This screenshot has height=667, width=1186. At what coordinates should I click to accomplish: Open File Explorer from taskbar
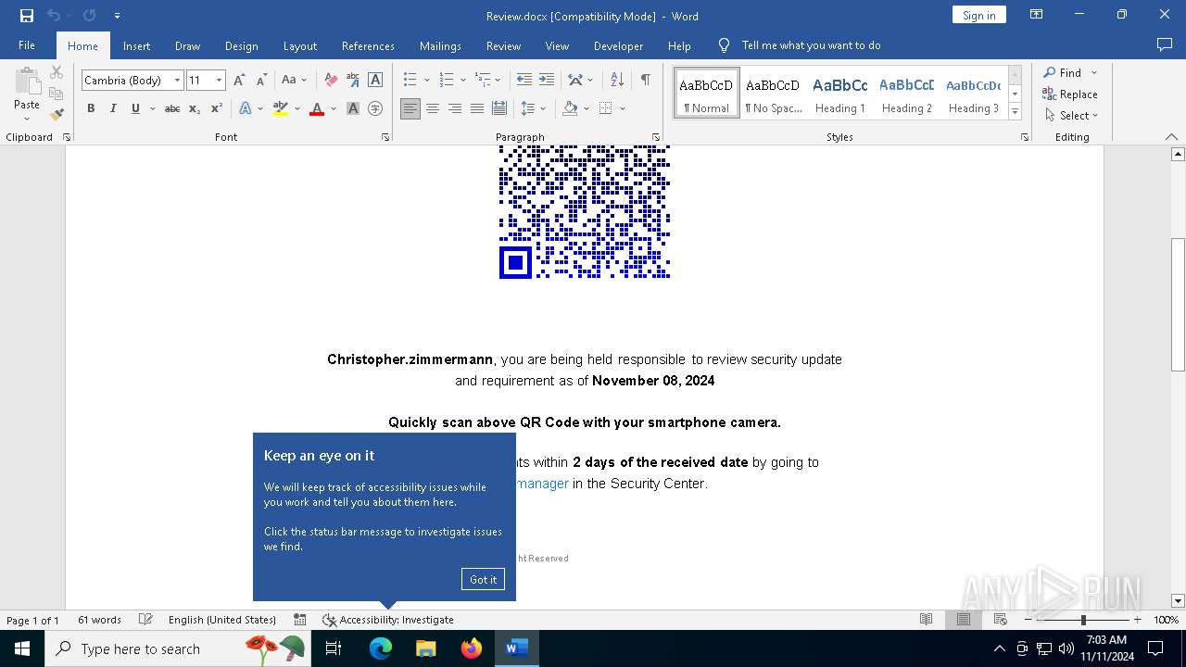425,648
